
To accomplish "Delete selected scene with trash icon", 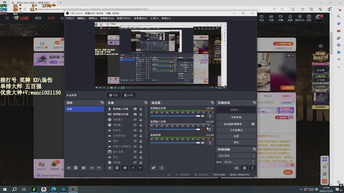I will tap(76, 168).
